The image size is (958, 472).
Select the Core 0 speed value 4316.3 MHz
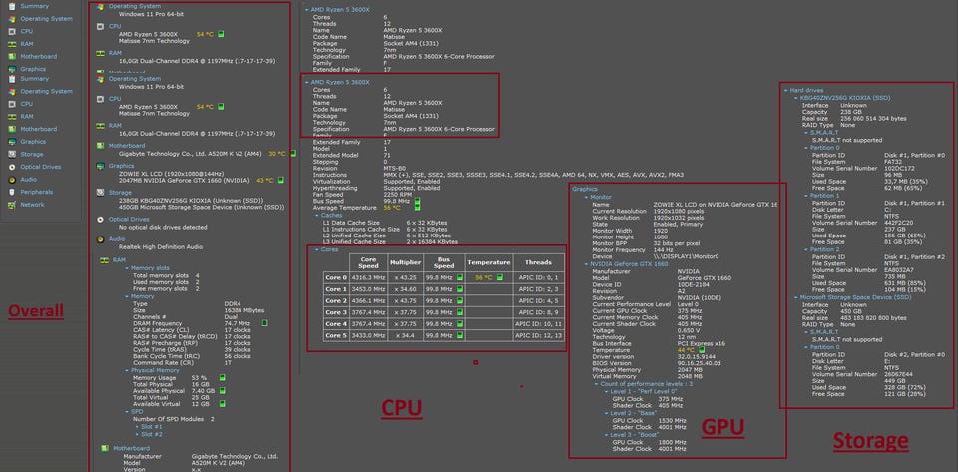(368, 277)
